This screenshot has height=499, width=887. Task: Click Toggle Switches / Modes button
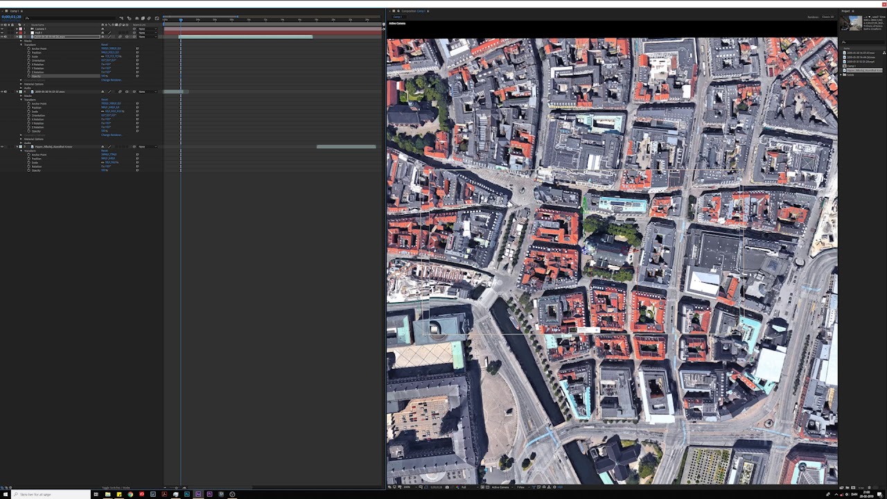(x=116, y=488)
